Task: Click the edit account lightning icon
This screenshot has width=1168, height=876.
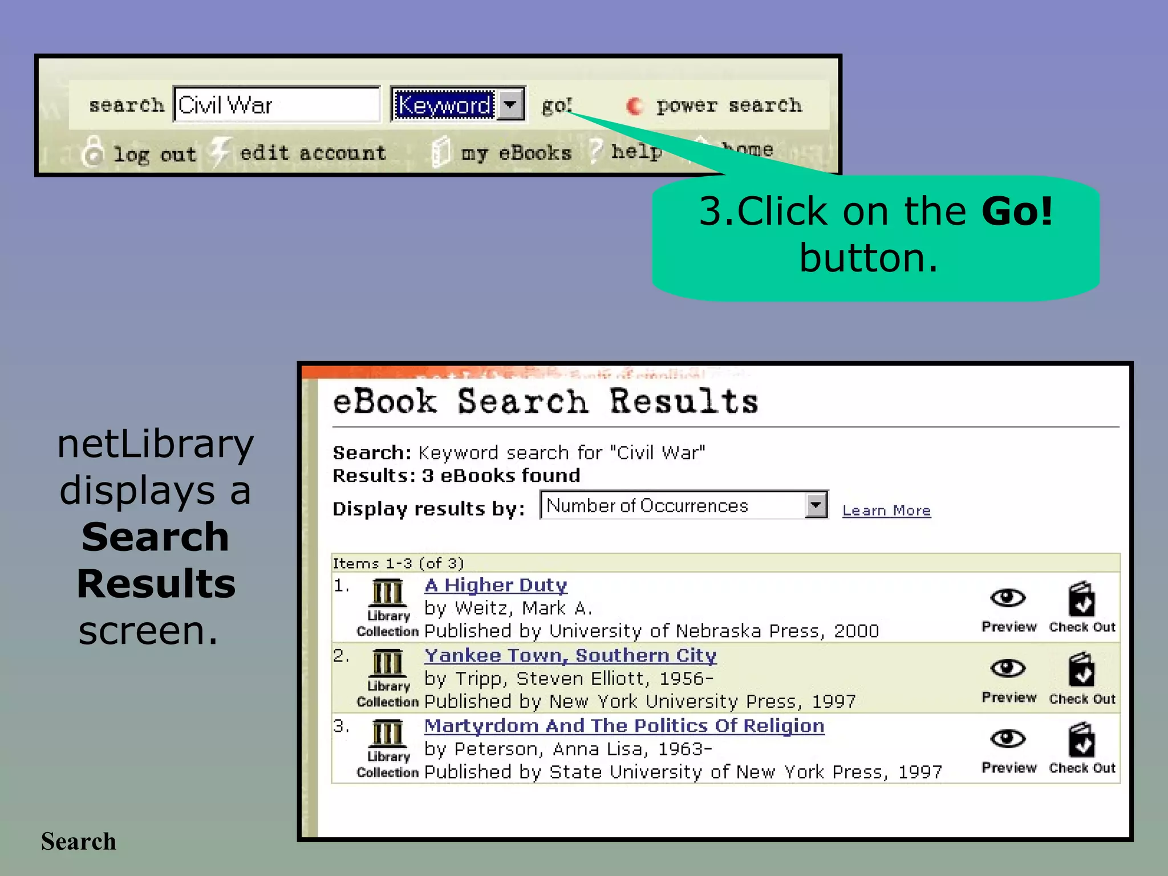Action: coord(220,152)
